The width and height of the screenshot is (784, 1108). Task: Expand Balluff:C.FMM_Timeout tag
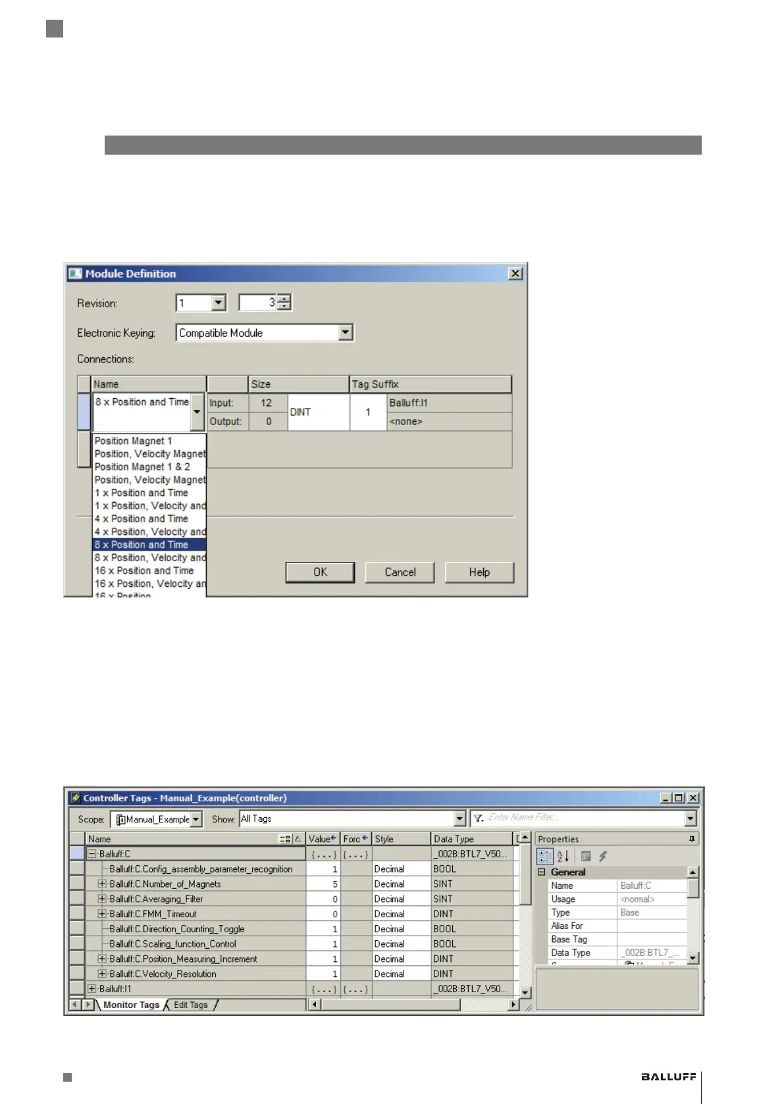(102, 914)
